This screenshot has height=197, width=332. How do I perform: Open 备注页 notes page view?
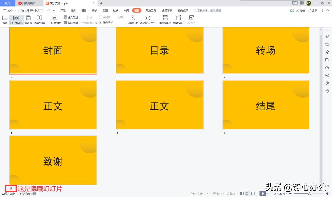click(28, 20)
